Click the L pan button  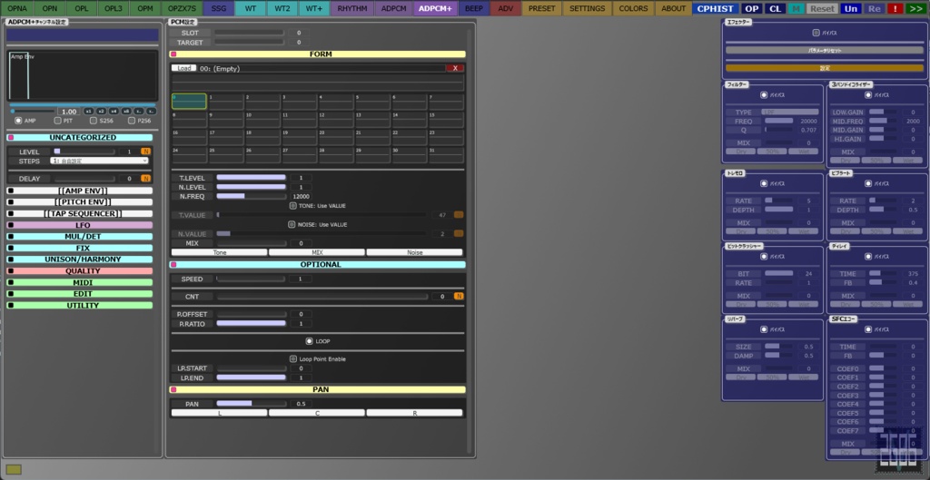[x=220, y=413]
